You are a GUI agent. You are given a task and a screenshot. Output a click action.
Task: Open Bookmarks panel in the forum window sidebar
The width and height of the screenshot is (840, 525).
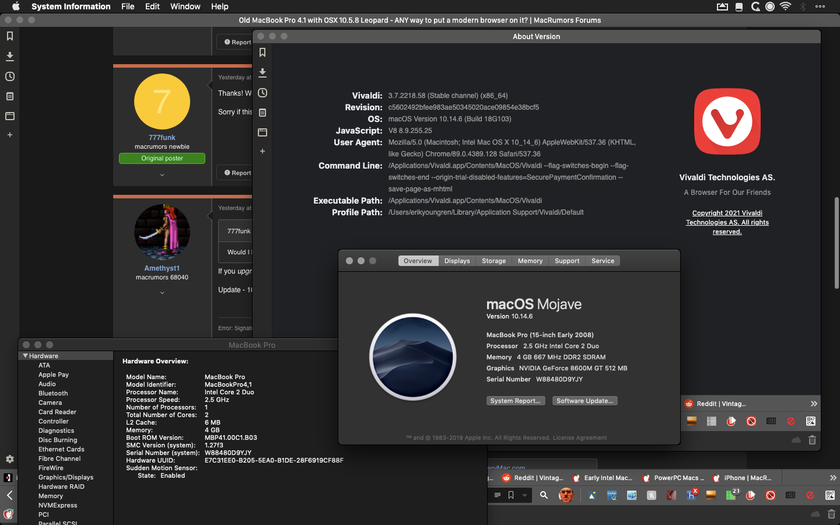click(x=10, y=36)
